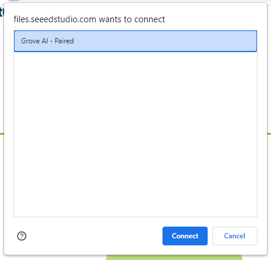Select the Grove AI - Paired device

click(x=135, y=41)
